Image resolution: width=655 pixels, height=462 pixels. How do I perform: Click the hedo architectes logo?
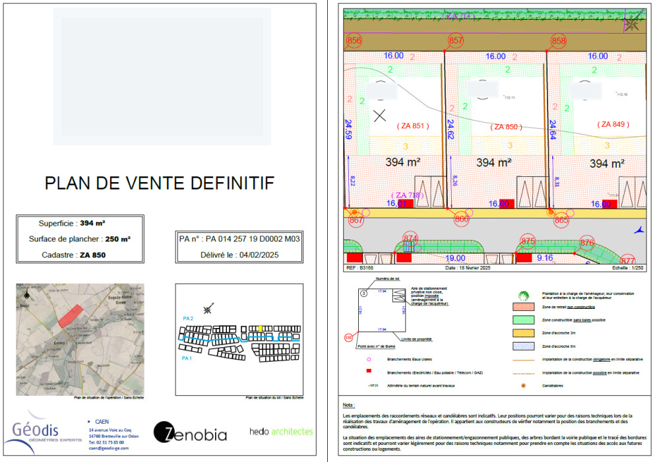[x=281, y=432]
